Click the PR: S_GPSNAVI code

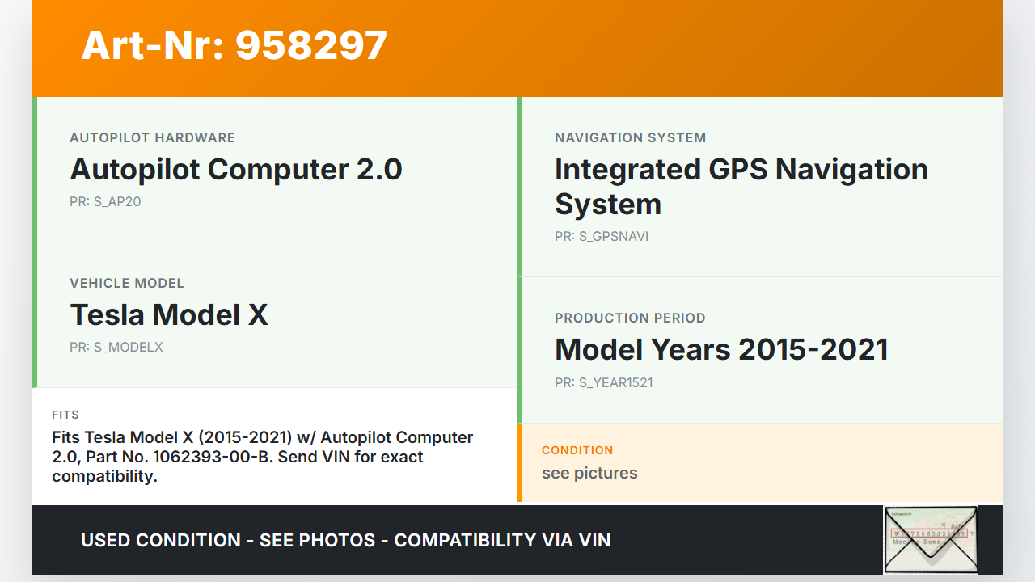click(602, 236)
